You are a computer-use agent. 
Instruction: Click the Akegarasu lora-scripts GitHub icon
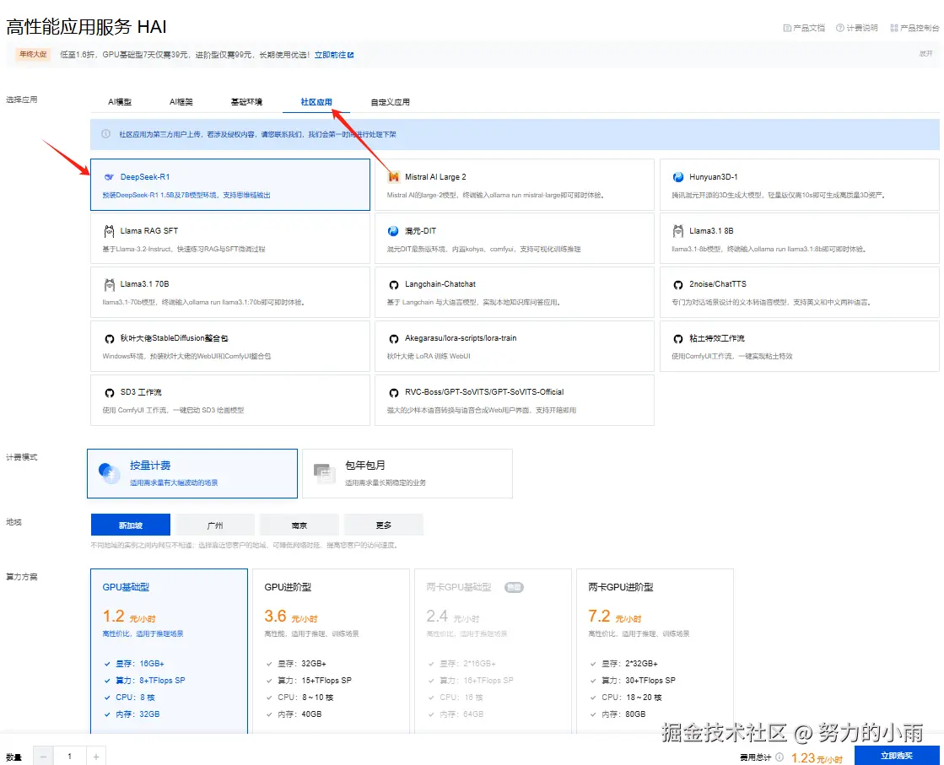click(x=394, y=339)
